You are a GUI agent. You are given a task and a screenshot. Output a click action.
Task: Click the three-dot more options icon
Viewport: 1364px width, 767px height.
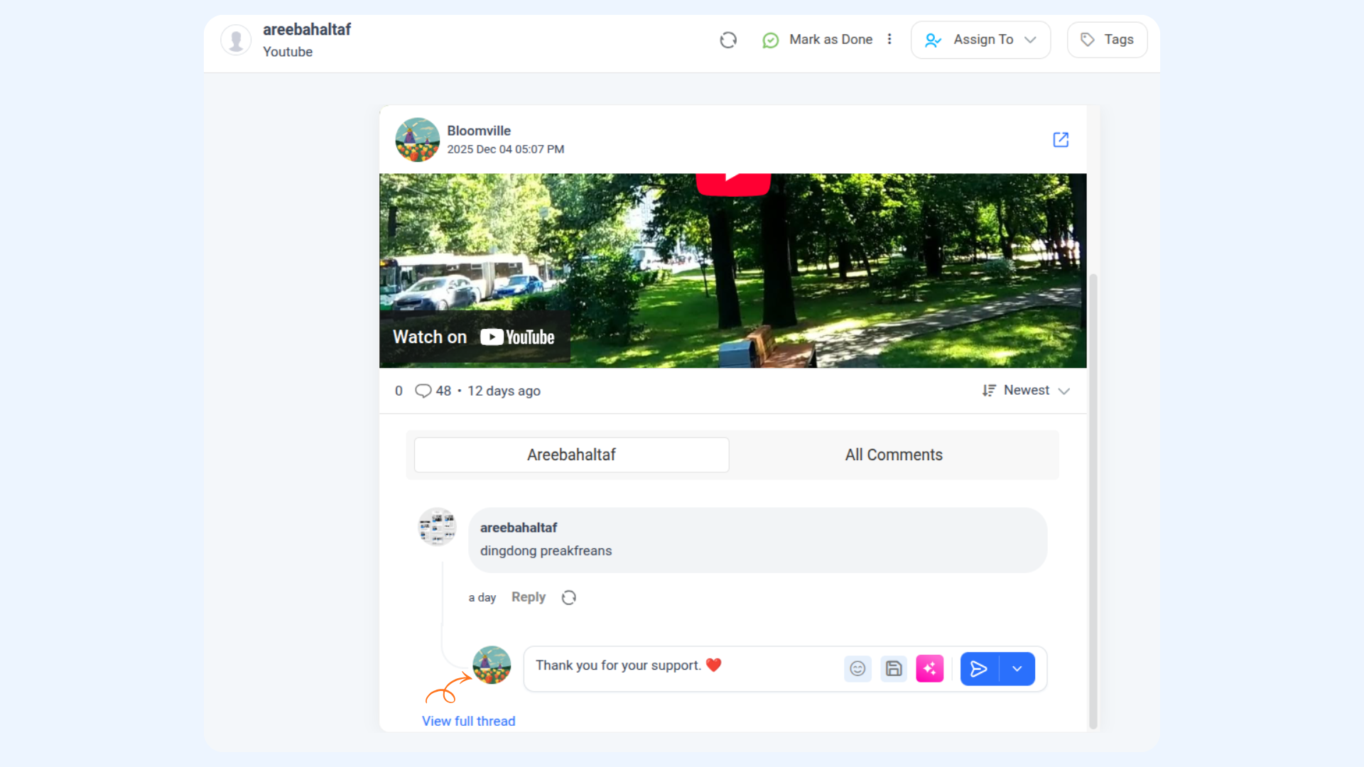(889, 40)
